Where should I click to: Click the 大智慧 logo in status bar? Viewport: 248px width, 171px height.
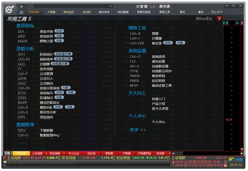[x=235, y=160]
